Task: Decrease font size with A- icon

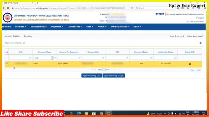Action: pos(157,14)
